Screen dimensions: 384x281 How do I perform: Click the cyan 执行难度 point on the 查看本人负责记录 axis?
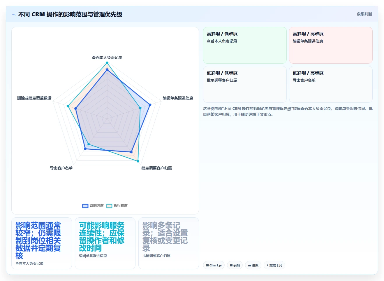(x=107, y=63)
